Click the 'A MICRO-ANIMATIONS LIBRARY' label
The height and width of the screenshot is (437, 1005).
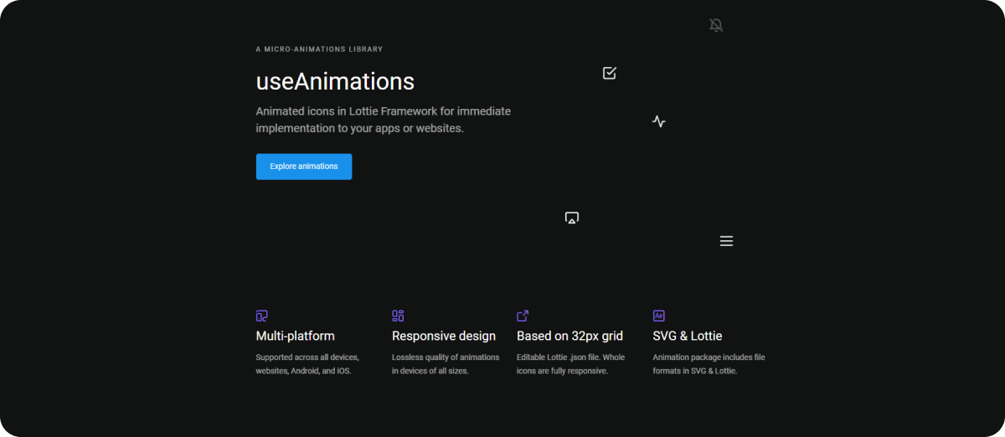click(x=319, y=49)
